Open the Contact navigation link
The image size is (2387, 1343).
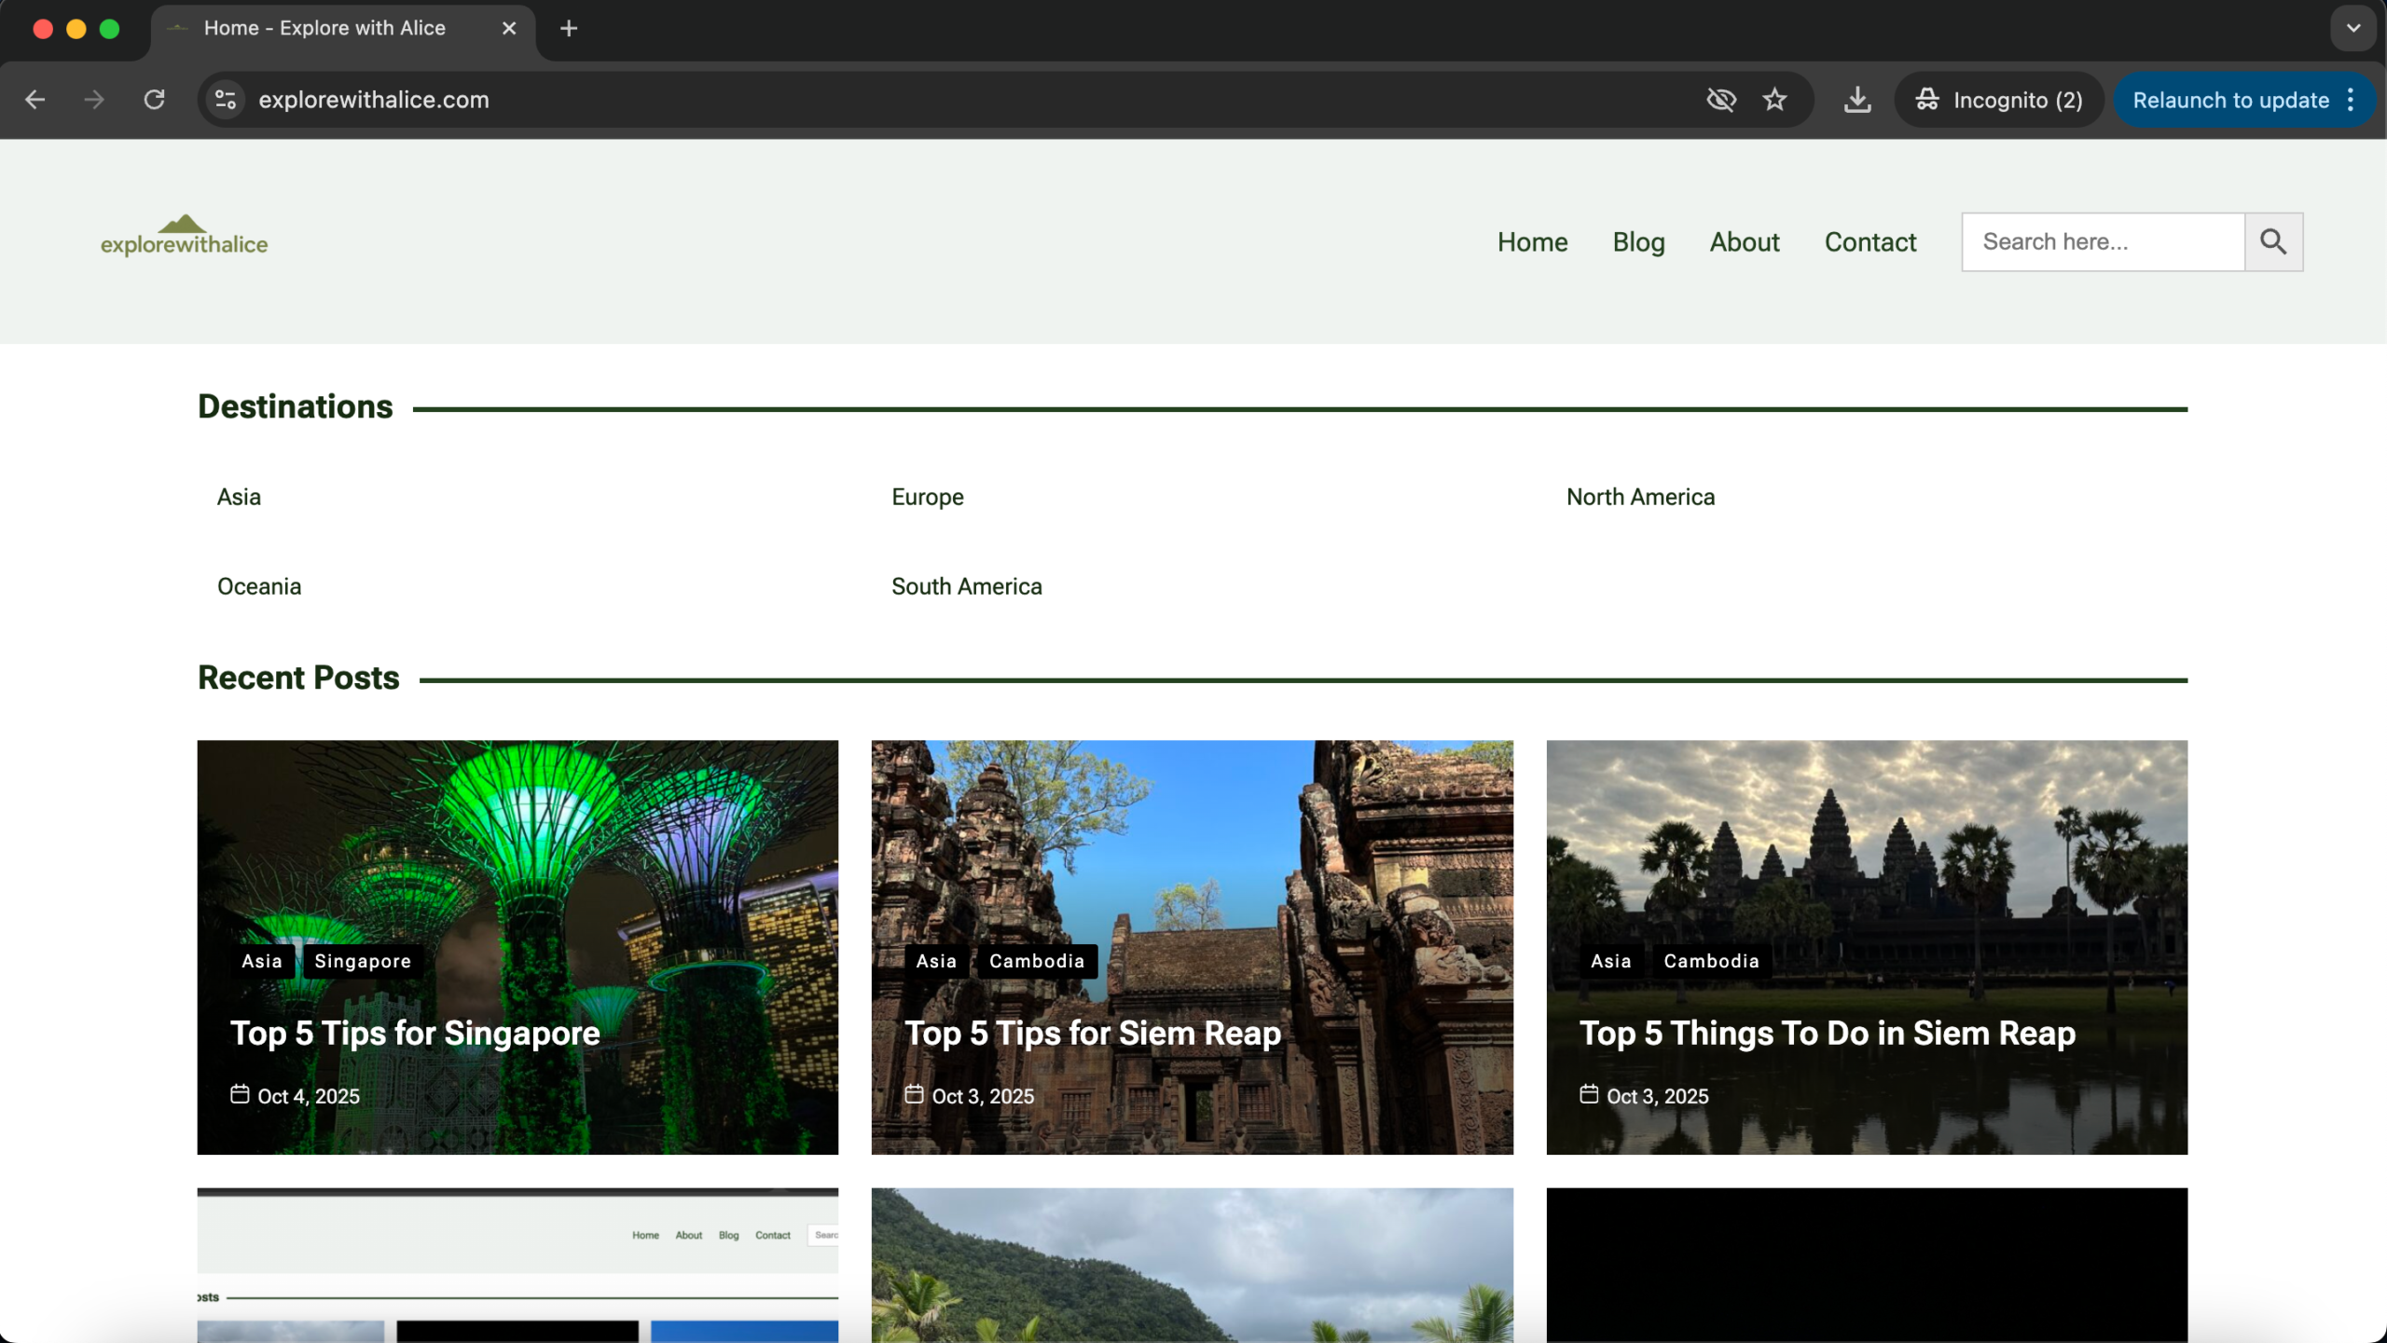point(1870,242)
